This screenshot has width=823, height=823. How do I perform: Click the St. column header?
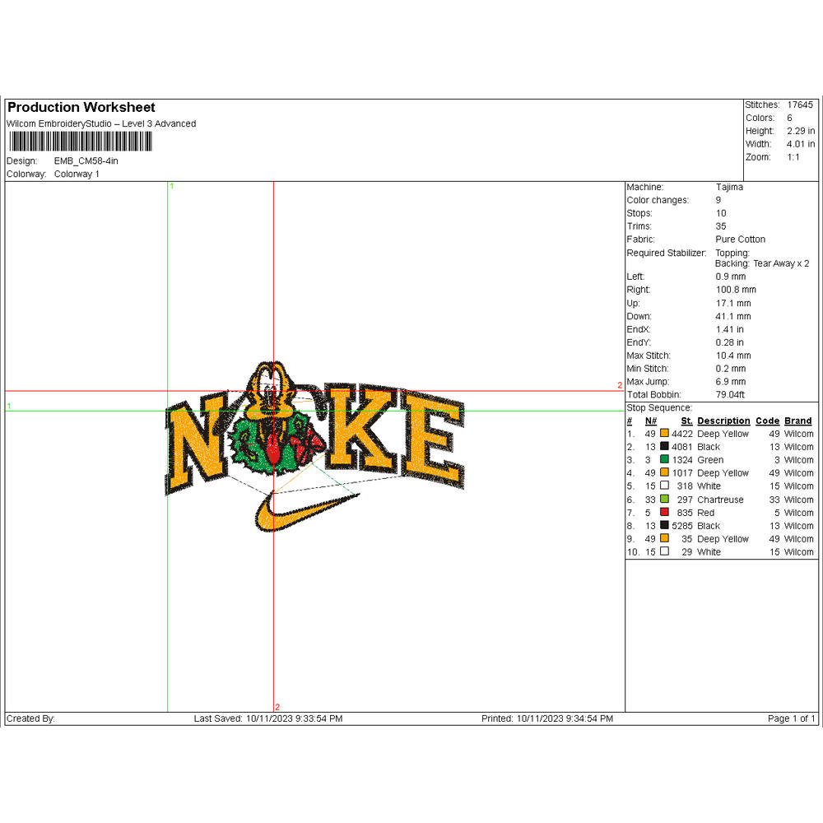686,421
